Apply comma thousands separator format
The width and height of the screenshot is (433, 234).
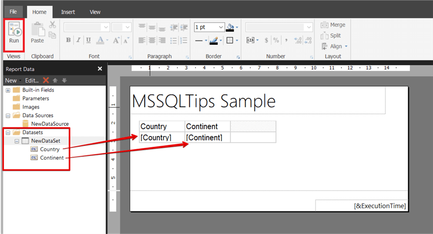pos(286,40)
